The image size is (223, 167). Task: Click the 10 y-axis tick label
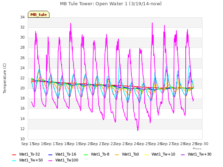point(22,139)
